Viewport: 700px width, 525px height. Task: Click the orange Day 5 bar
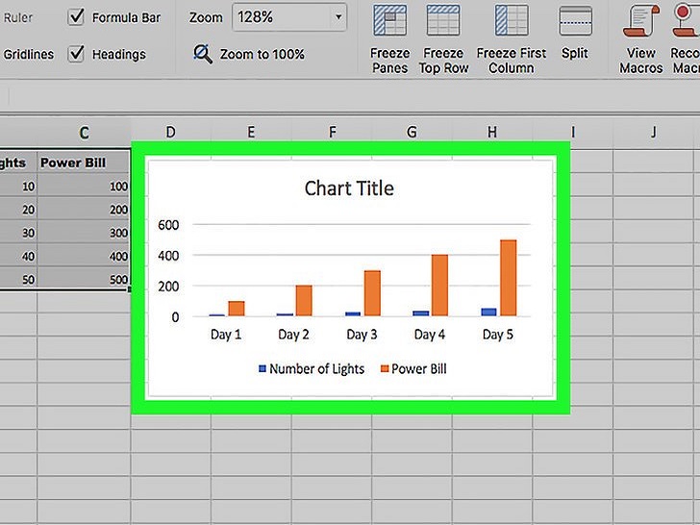(508, 278)
